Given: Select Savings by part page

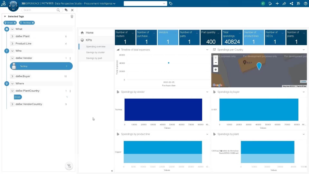Looking at the screenshot, I should click(x=94, y=58).
